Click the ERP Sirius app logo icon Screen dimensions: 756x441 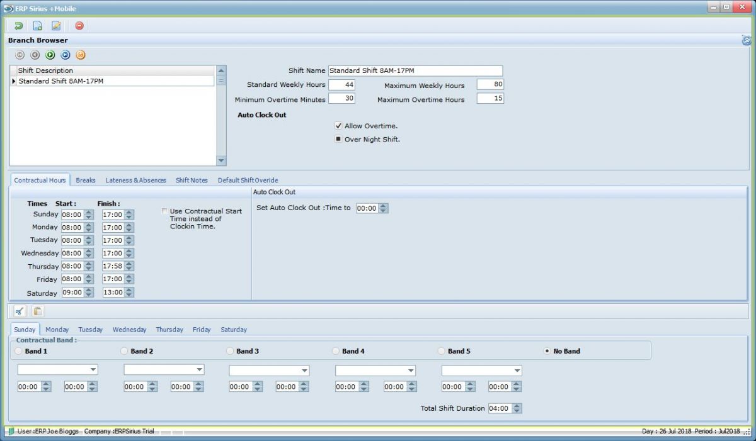[x=8, y=8]
